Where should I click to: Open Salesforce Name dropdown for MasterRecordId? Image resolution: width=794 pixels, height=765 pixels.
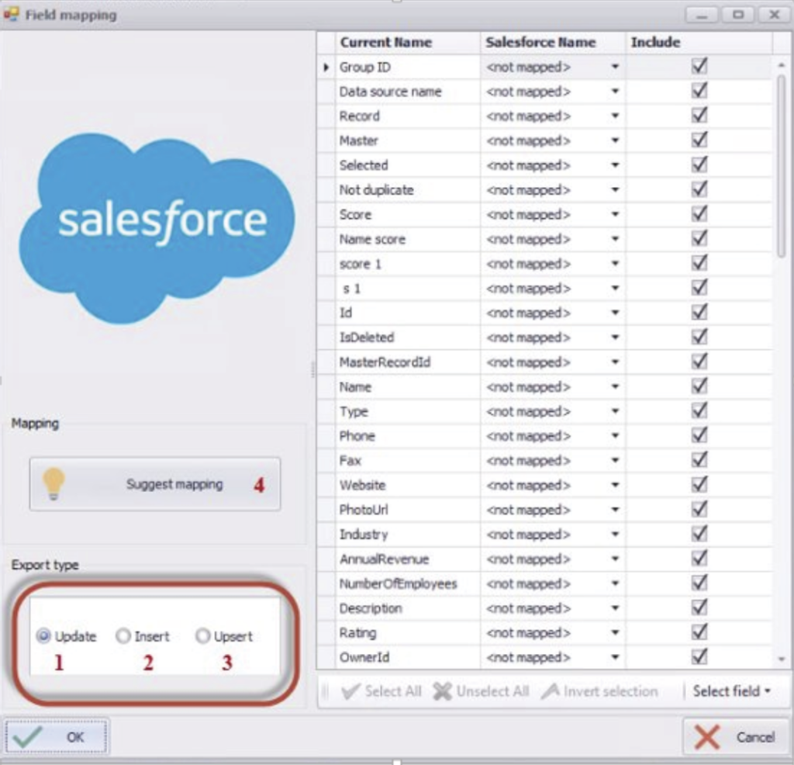pos(615,362)
